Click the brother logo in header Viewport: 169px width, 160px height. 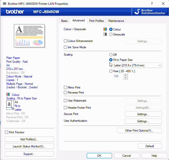[x=15, y=12]
